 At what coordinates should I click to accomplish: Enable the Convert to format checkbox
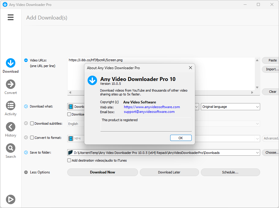[x=32, y=138]
